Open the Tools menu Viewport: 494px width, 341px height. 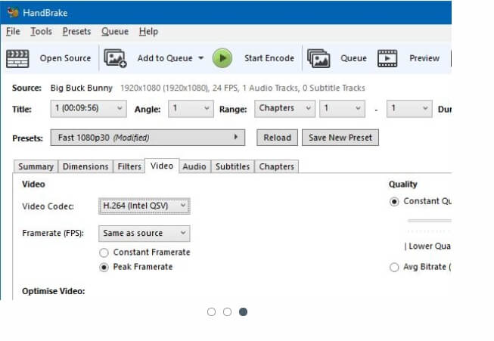click(42, 32)
